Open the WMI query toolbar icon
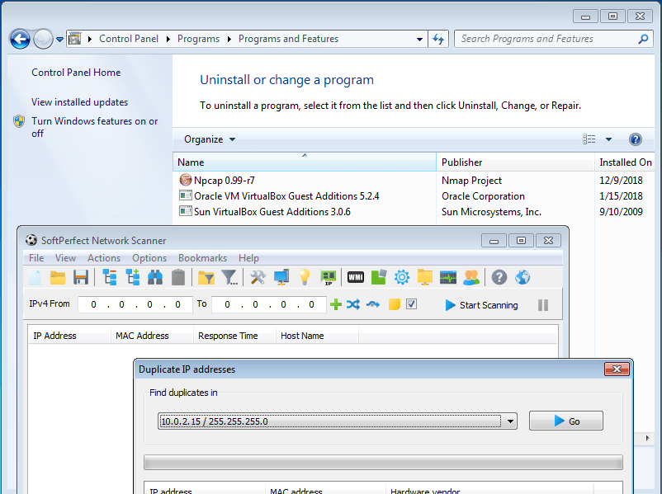This screenshot has width=662, height=494. tap(356, 277)
